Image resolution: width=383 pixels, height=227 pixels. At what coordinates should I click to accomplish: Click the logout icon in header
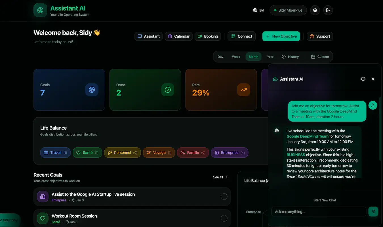click(328, 10)
